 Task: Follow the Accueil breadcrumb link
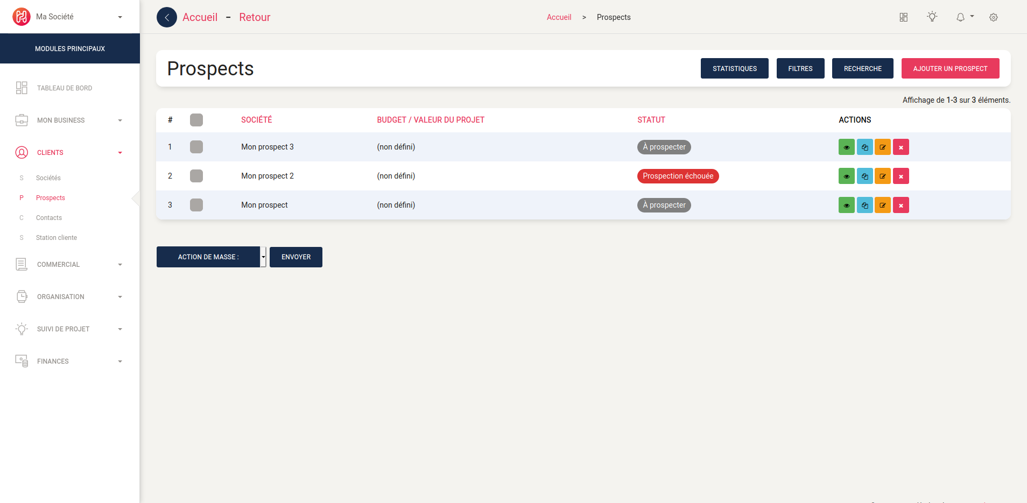pos(559,17)
